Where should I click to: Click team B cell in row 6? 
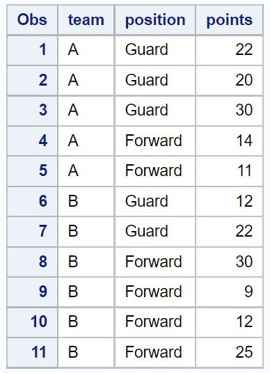86,201
